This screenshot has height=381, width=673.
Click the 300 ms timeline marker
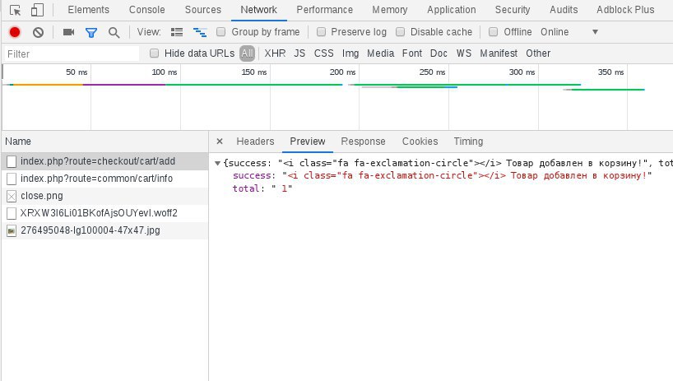522,72
